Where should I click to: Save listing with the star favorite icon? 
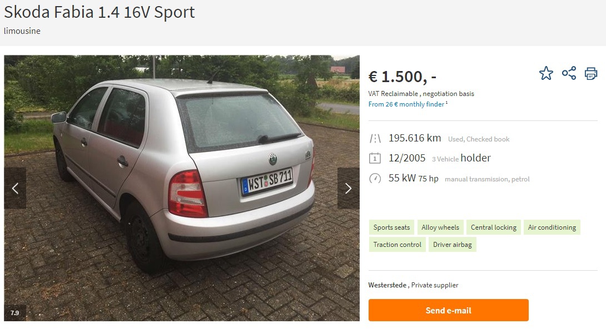click(x=546, y=73)
